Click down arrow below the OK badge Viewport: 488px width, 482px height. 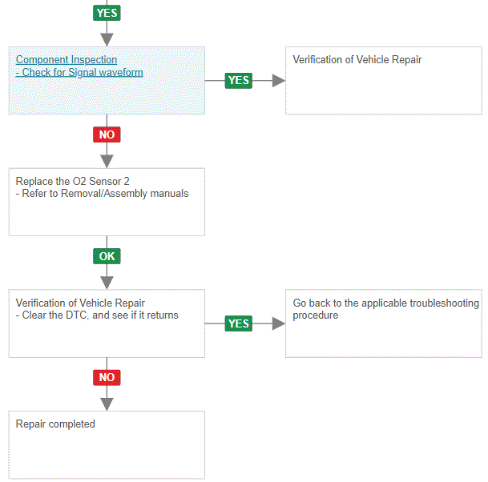[x=107, y=282]
